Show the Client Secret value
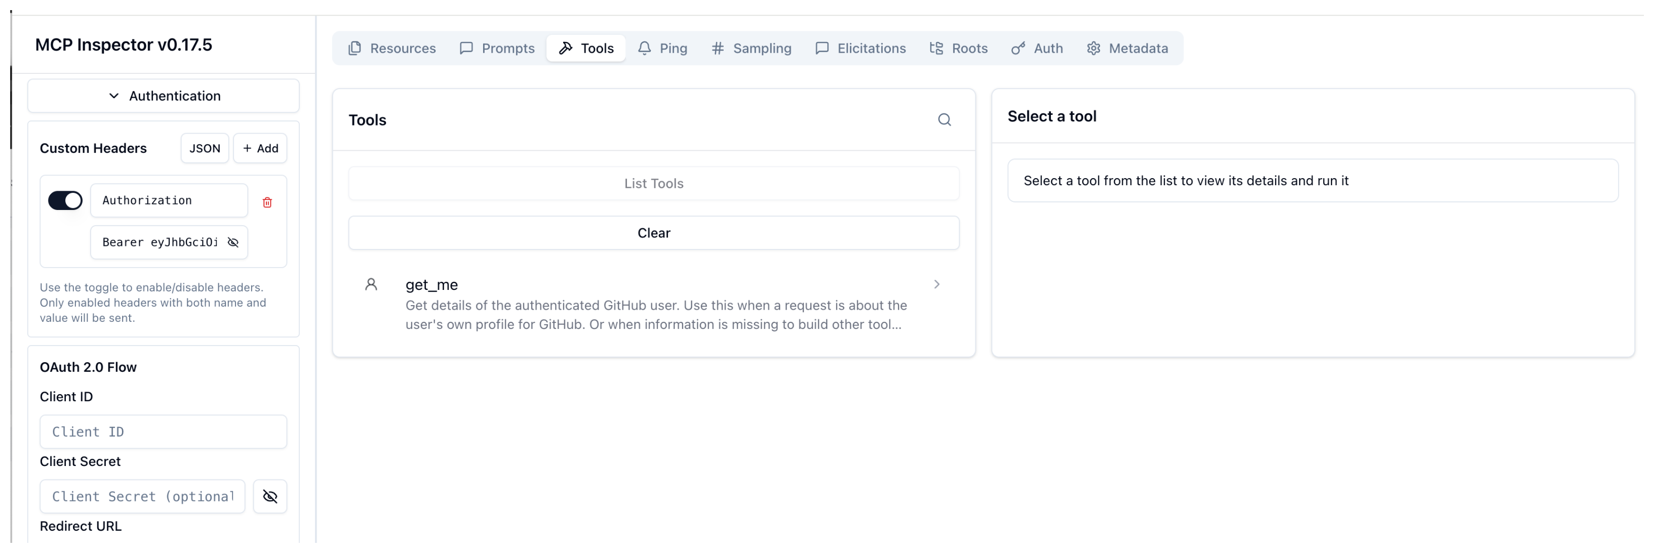The image size is (1654, 553). [269, 497]
